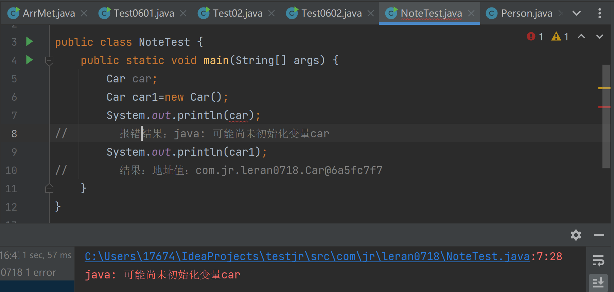Collapse the fold marker at line 11
The height and width of the screenshot is (292, 614).
pyautogui.click(x=49, y=189)
